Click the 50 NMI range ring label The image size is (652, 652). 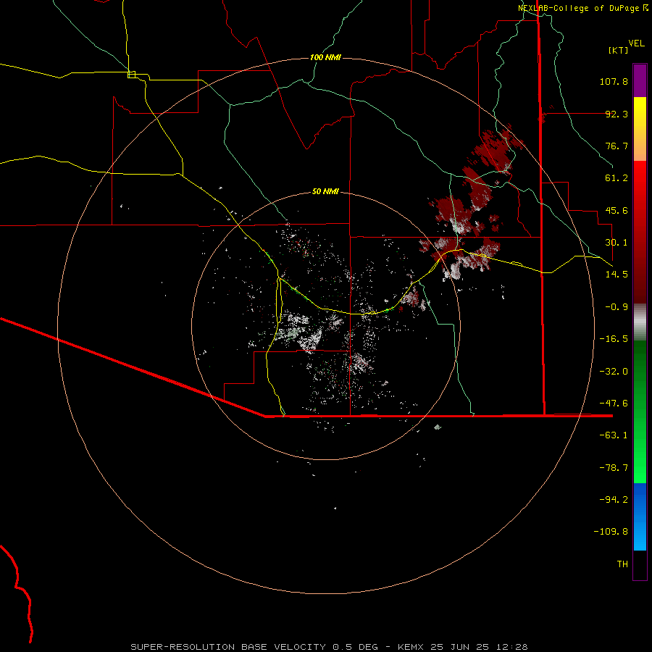325,192
